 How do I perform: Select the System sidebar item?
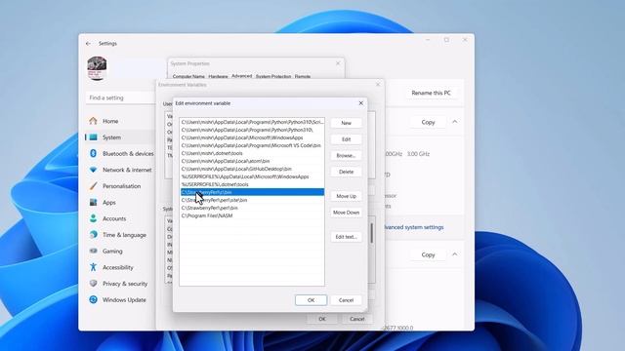pos(111,137)
